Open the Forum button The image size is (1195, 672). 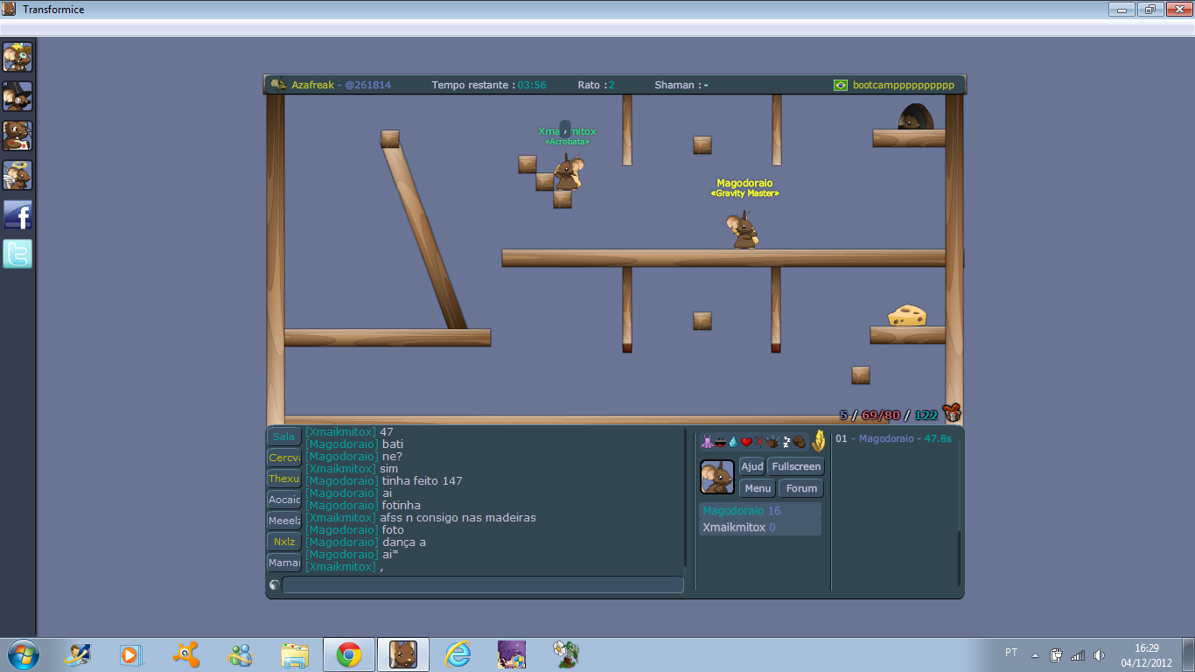tap(801, 488)
